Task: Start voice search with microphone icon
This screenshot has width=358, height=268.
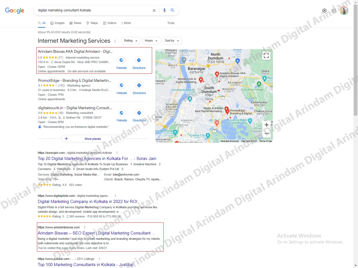Action: tap(164, 10)
